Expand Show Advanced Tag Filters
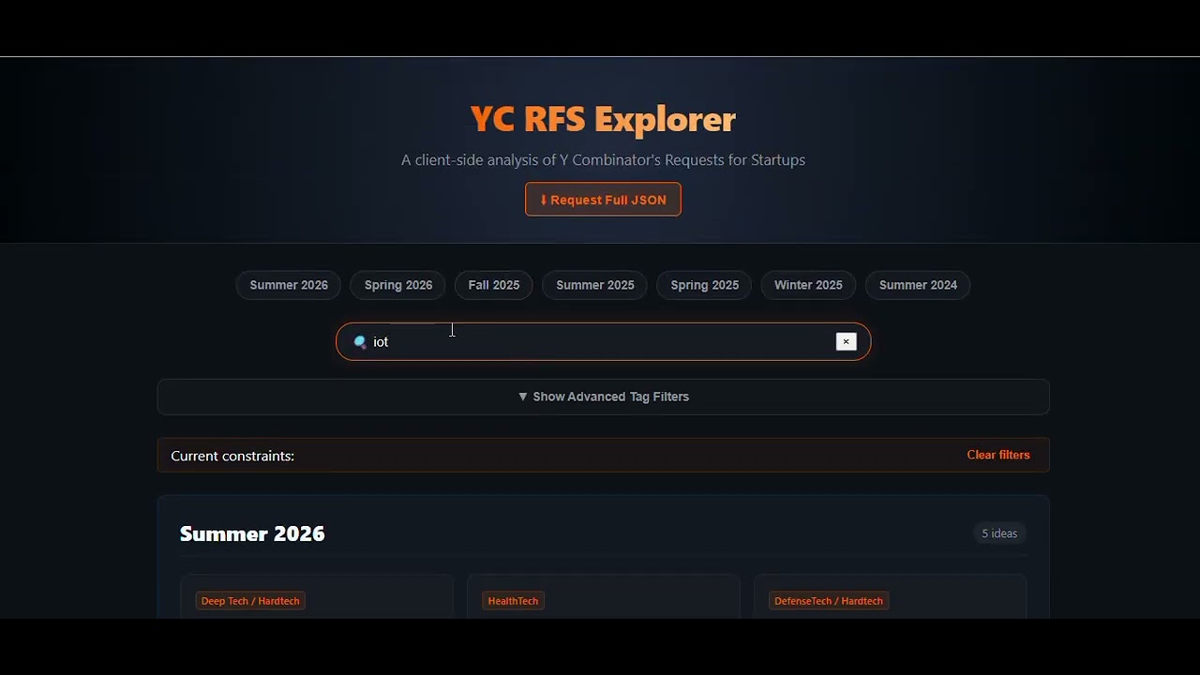 point(603,397)
